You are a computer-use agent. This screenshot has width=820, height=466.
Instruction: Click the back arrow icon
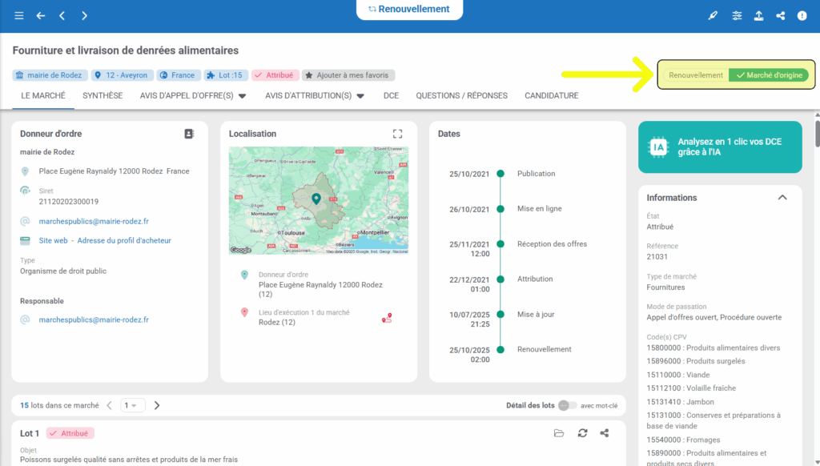click(41, 16)
